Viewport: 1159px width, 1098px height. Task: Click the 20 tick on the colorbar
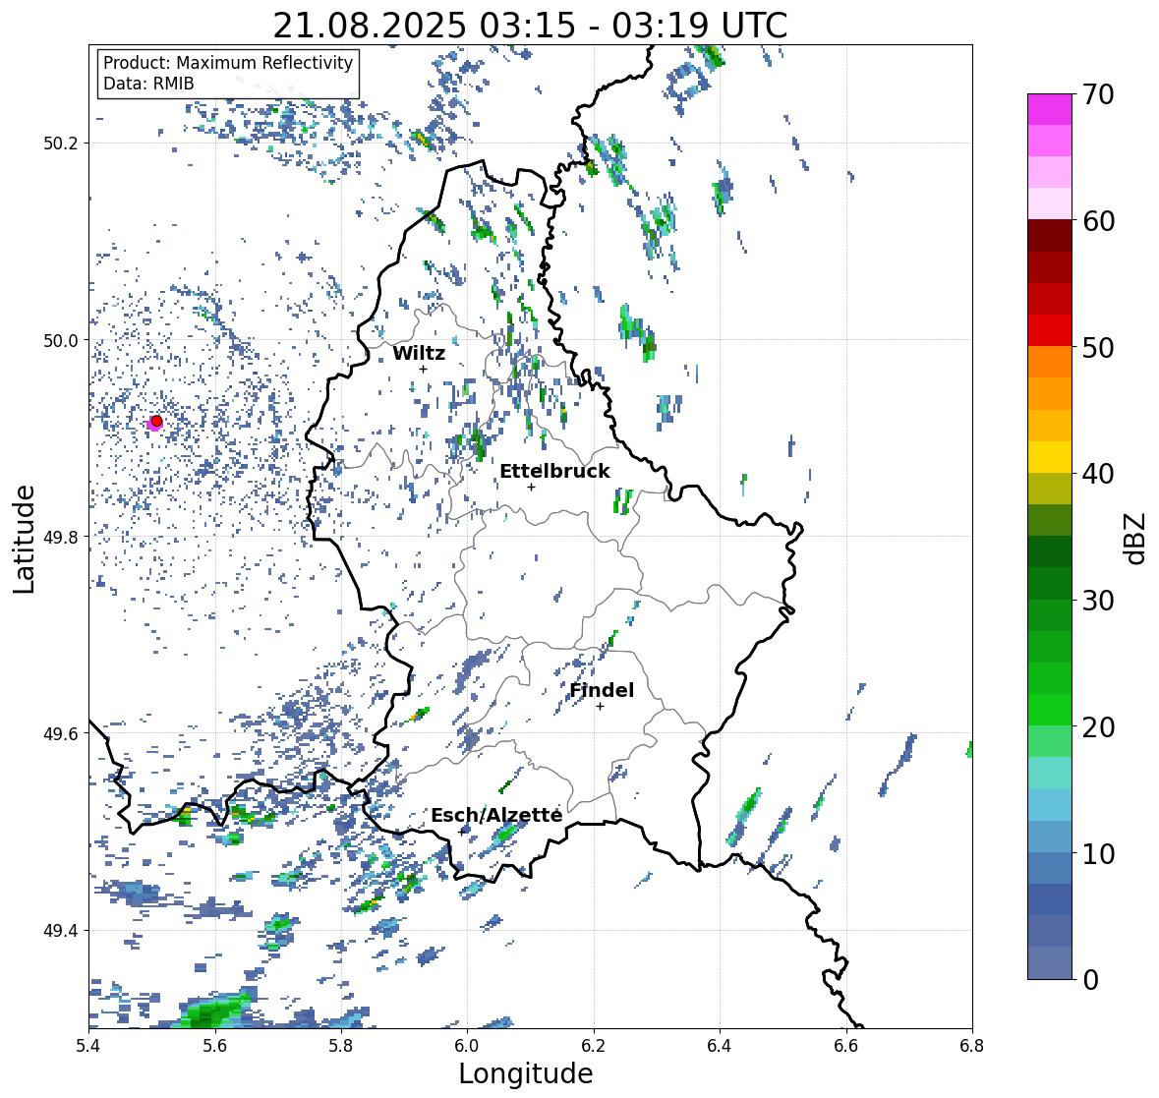tap(1098, 727)
